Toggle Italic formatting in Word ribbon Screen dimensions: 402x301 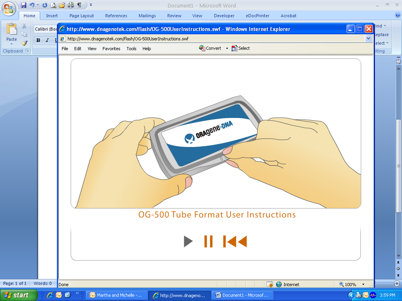[47, 40]
